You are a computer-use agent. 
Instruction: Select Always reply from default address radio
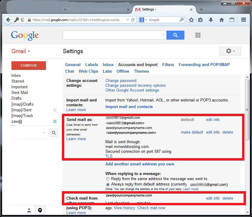pyautogui.click(x=108, y=184)
